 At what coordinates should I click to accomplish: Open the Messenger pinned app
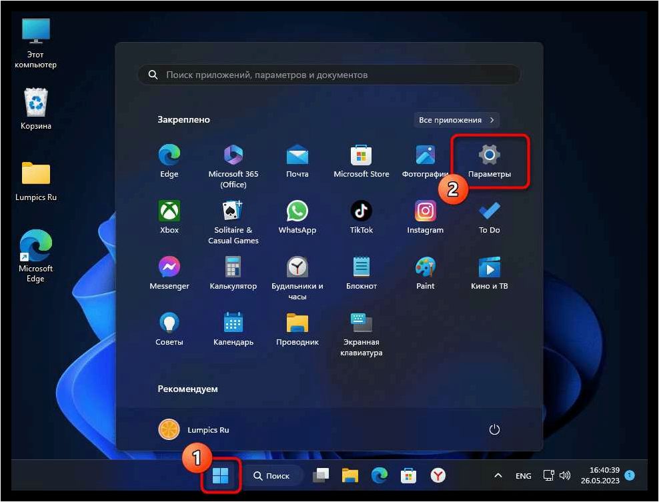click(169, 273)
